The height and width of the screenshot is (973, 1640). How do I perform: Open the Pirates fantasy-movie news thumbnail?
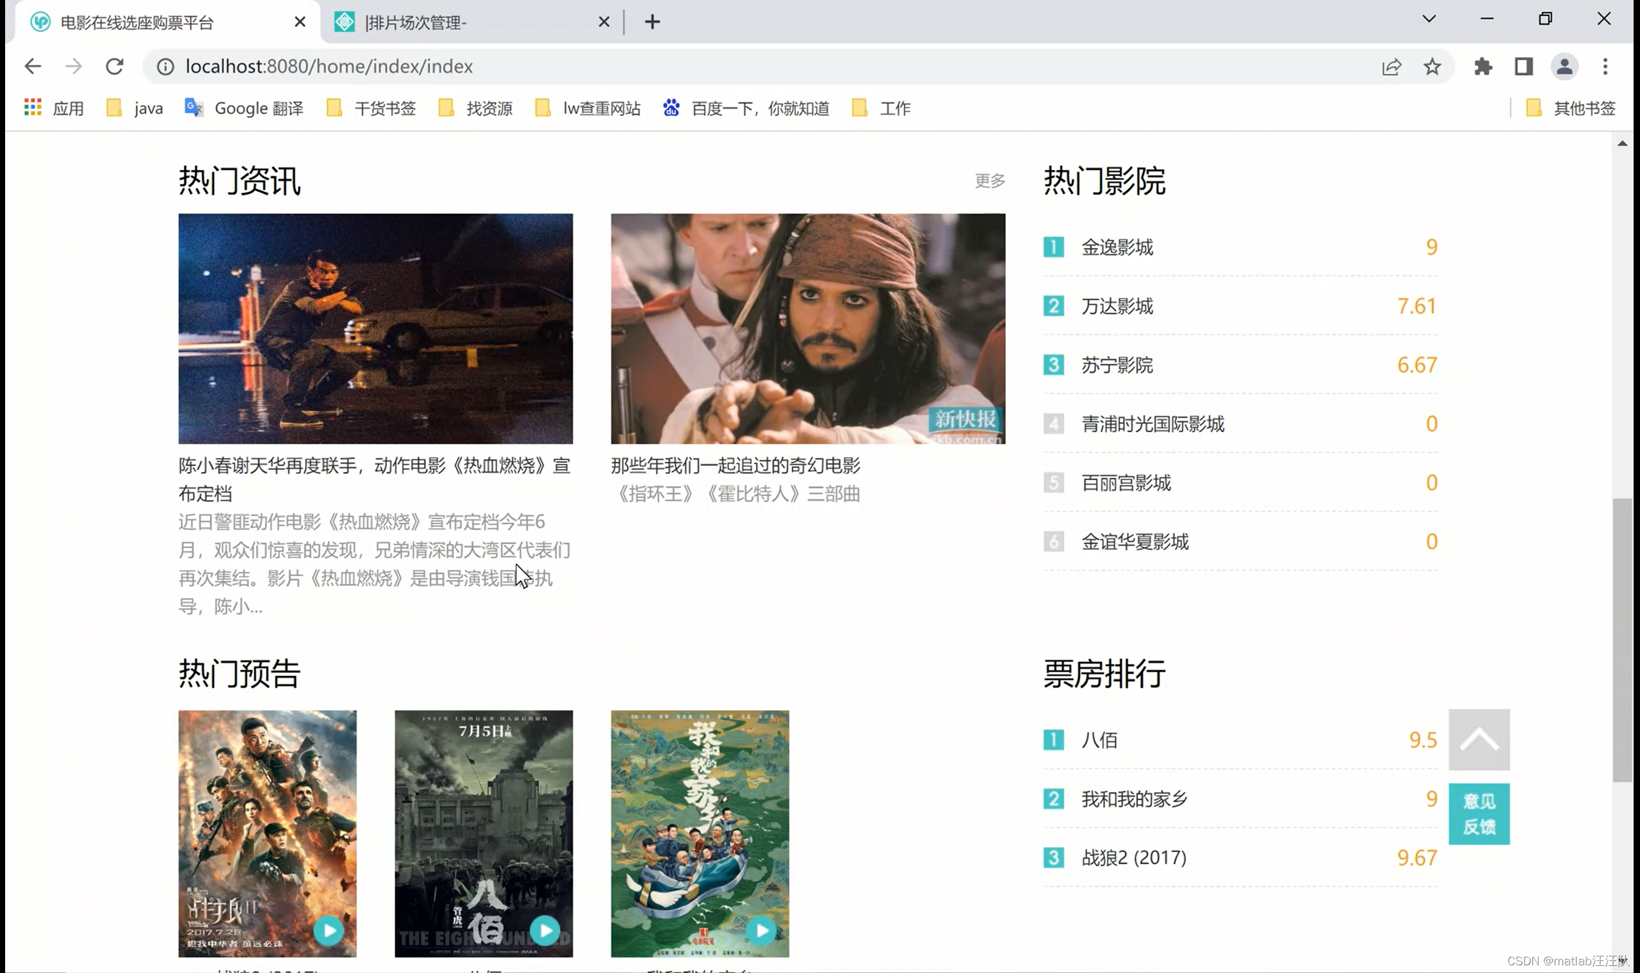(808, 328)
